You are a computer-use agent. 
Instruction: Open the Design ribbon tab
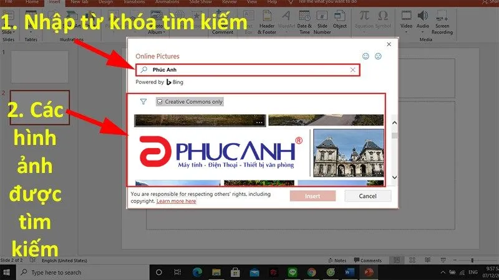click(x=105, y=2)
